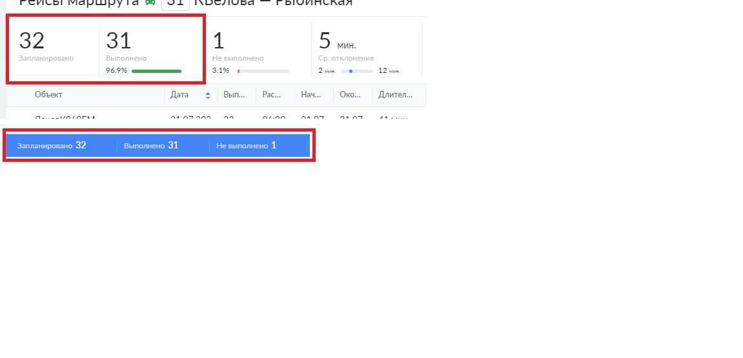Click Запланировано 32 in blue bar

[x=52, y=146]
